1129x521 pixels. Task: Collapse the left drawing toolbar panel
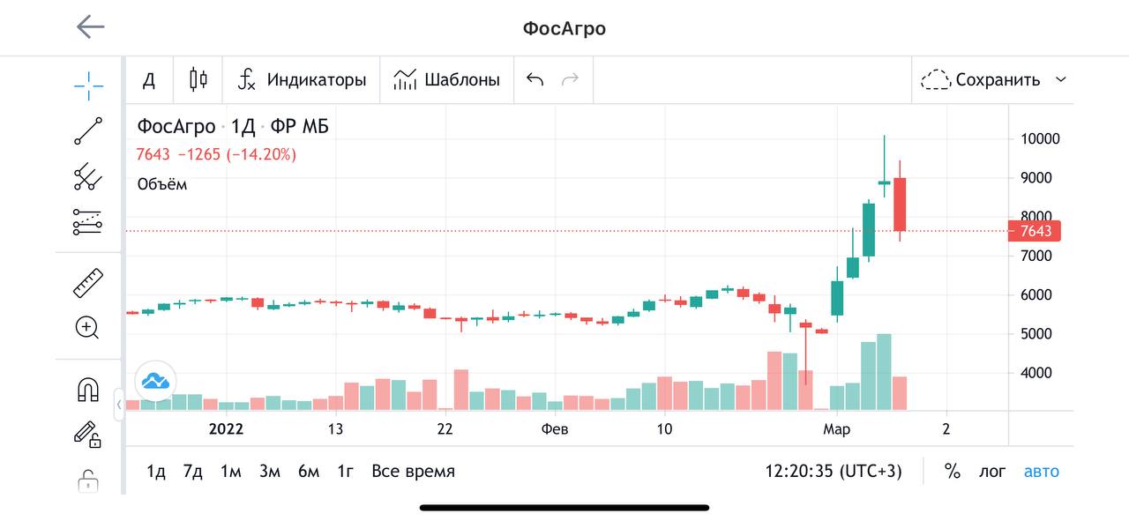coord(119,405)
